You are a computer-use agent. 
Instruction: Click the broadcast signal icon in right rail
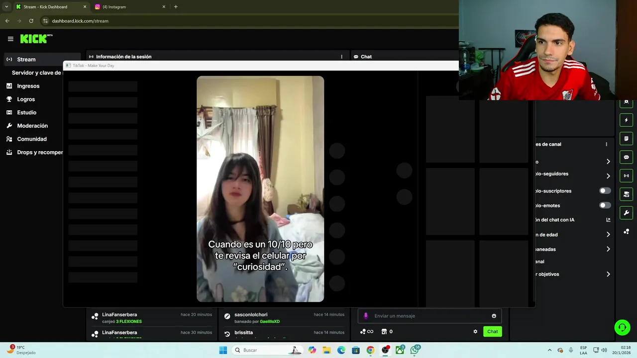point(626,176)
